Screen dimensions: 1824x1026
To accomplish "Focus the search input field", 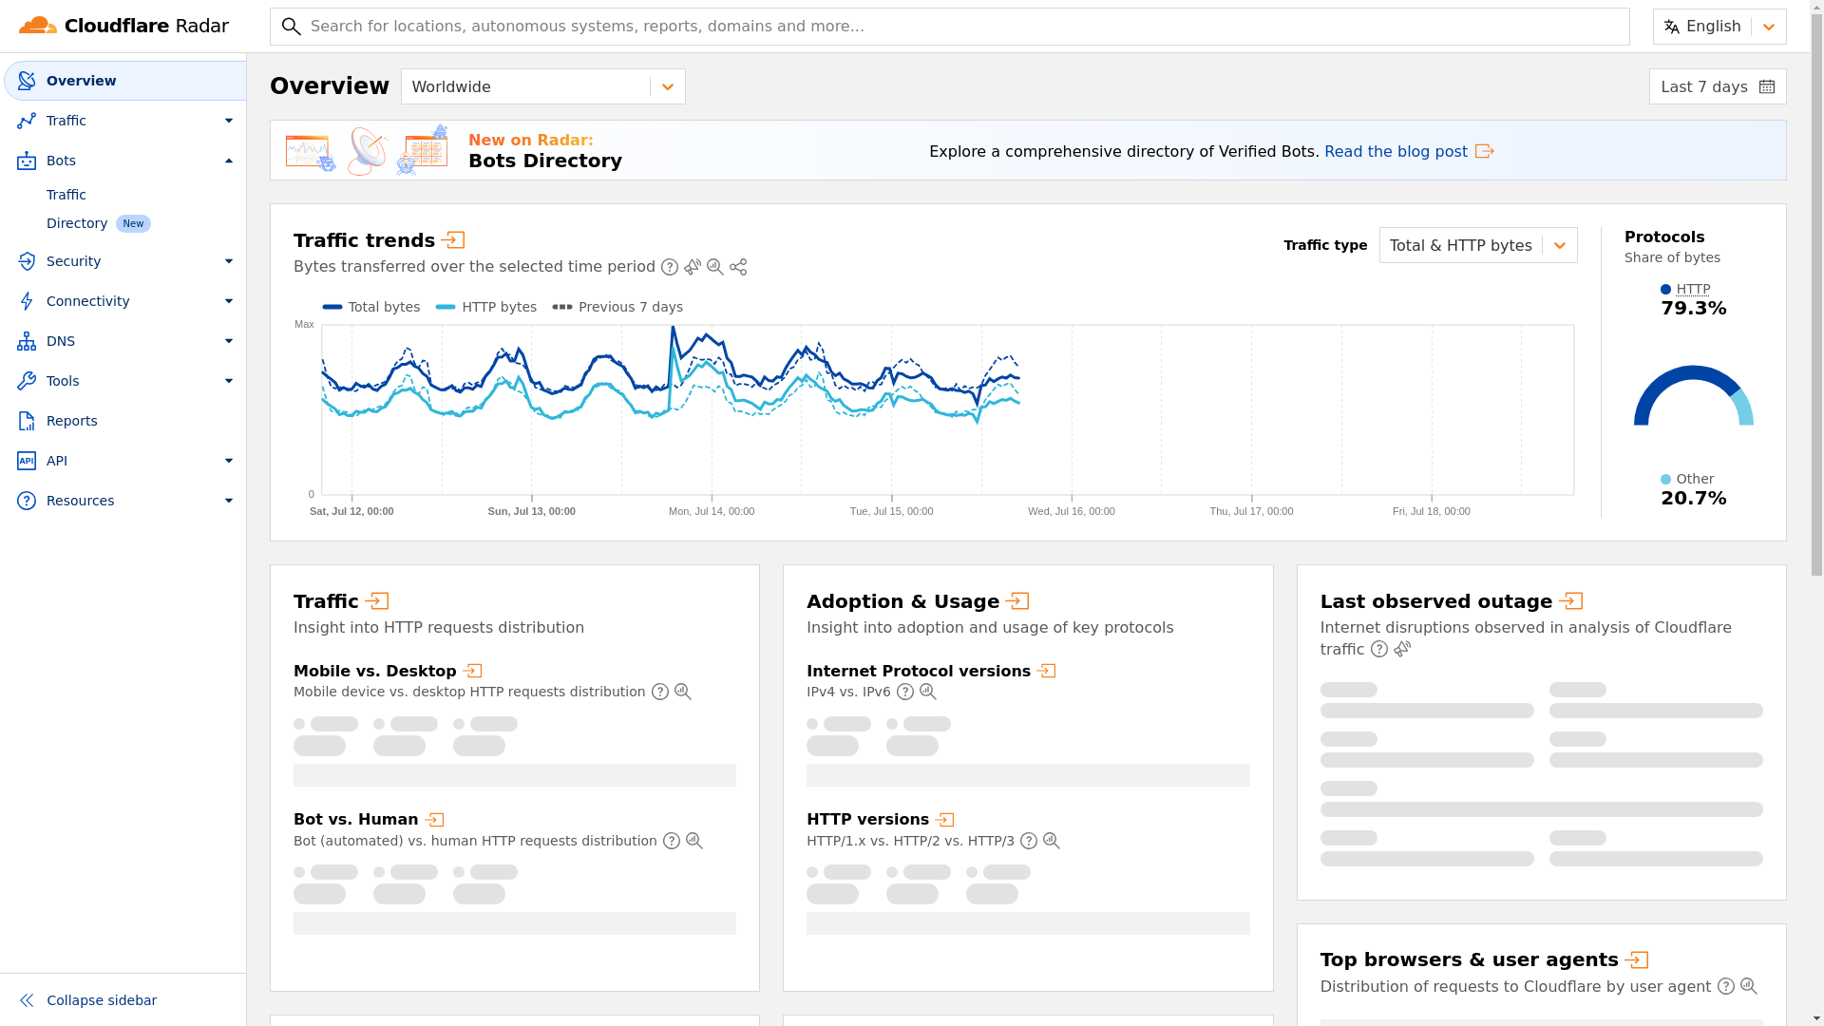I will coord(950,27).
